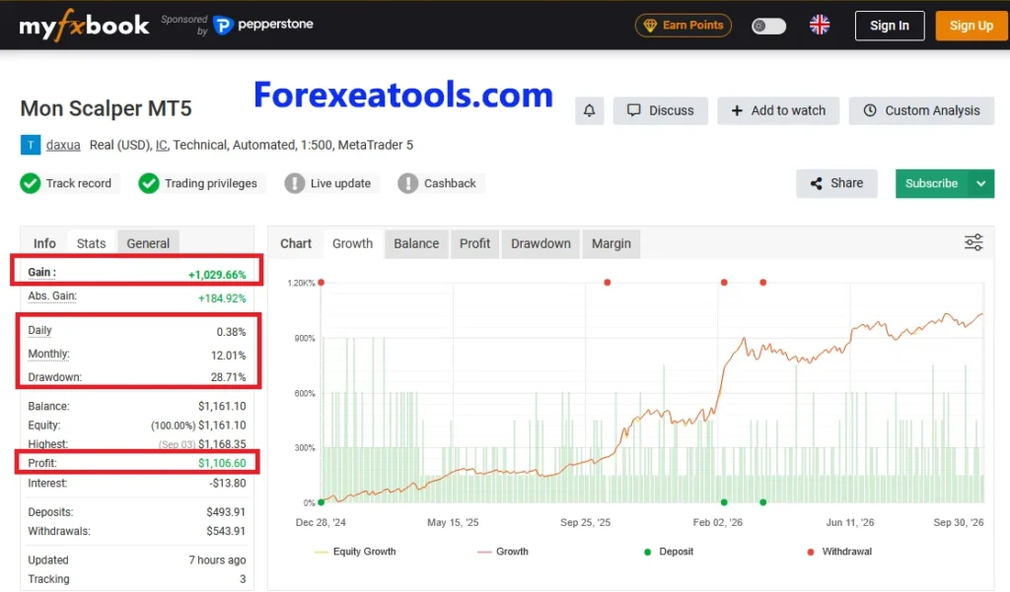Viewport: 1010px width, 592px height.
Task: Toggle the dark mode switch
Action: (768, 26)
